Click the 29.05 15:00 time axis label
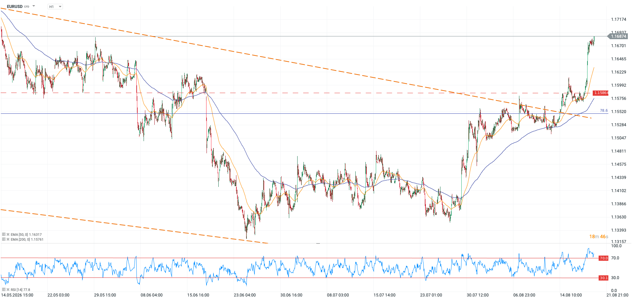The image size is (632, 301). pyautogui.click(x=105, y=295)
